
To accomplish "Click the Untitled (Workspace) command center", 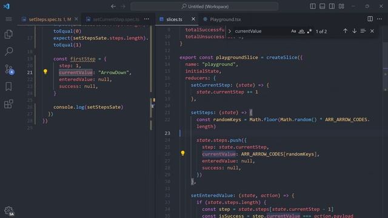I will click(x=204, y=7).
